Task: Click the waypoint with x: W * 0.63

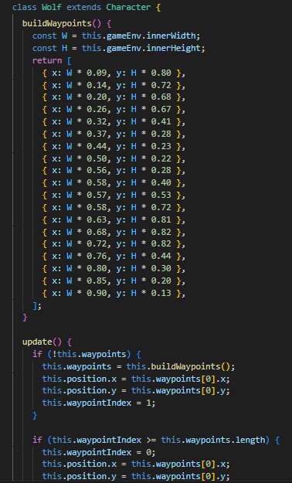Action: pos(114,219)
